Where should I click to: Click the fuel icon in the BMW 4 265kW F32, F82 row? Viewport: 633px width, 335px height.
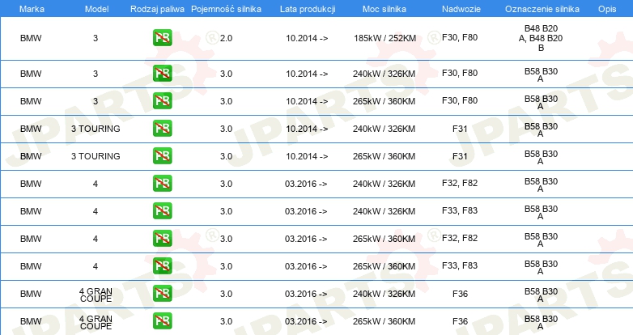tap(162, 238)
